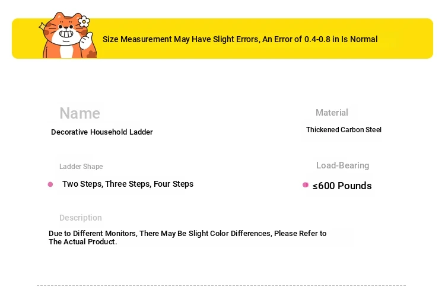Click the Description heading
This screenshot has height=306, width=445.
[81, 218]
